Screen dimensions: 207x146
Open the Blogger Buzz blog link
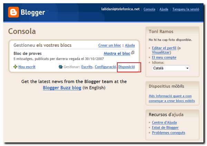(62, 88)
